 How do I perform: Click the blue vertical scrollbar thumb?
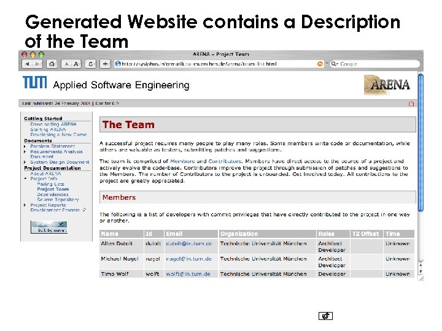(421, 142)
